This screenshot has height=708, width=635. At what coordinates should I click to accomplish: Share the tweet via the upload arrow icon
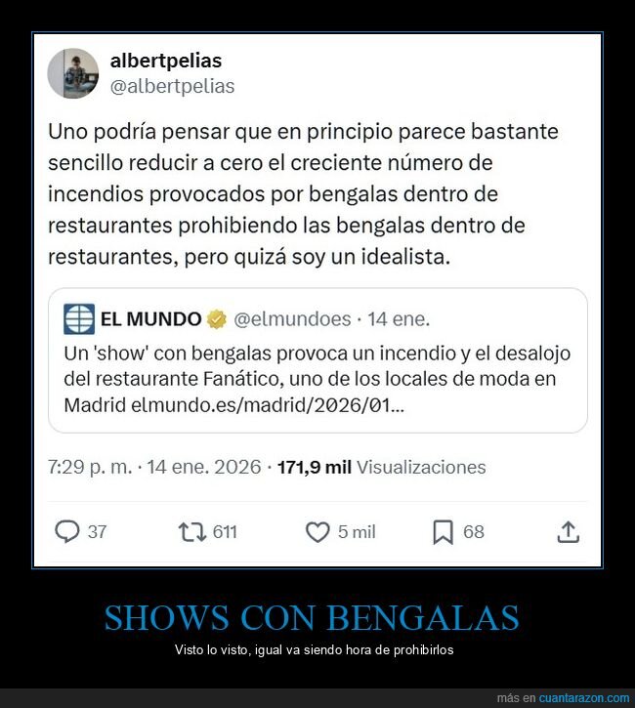pos(569,531)
